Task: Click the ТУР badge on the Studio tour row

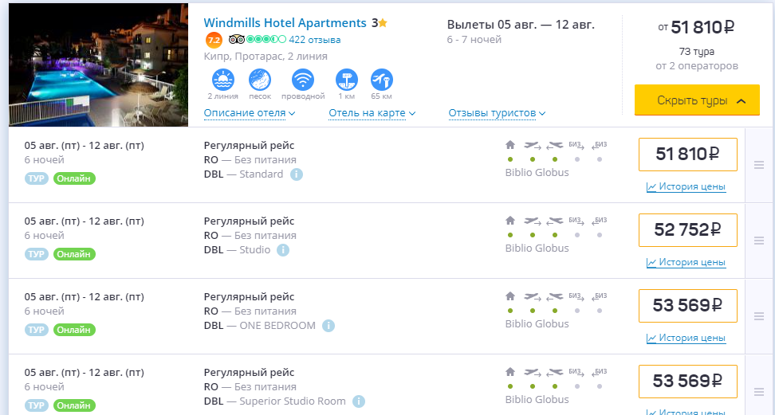Action: (37, 254)
